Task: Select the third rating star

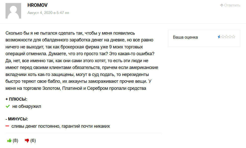Action: coord(226,37)
